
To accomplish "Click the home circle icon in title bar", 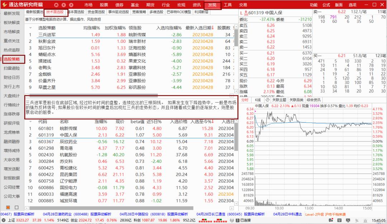I will (x=56, y=5).
